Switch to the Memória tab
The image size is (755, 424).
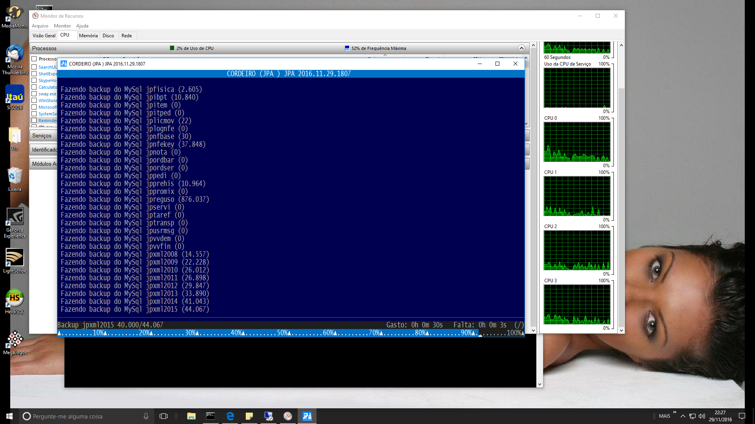click(88, 36)
